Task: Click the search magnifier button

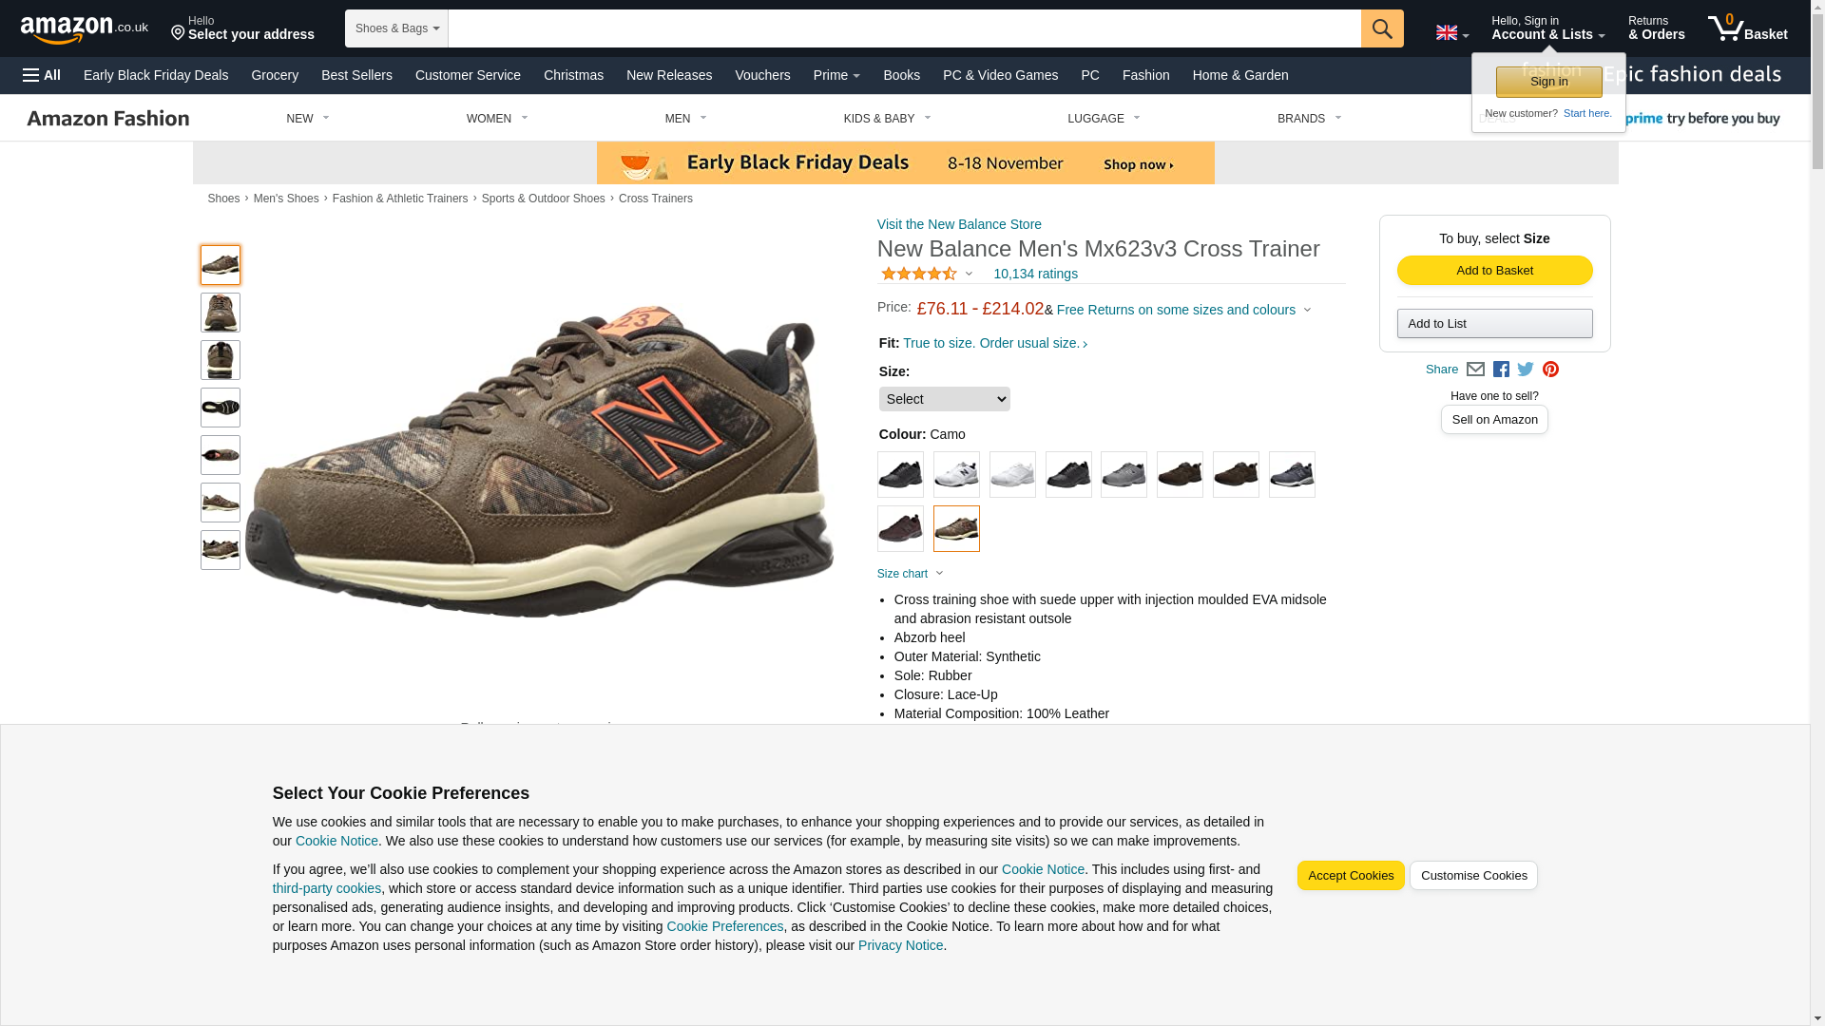Action: [1382, 28]
